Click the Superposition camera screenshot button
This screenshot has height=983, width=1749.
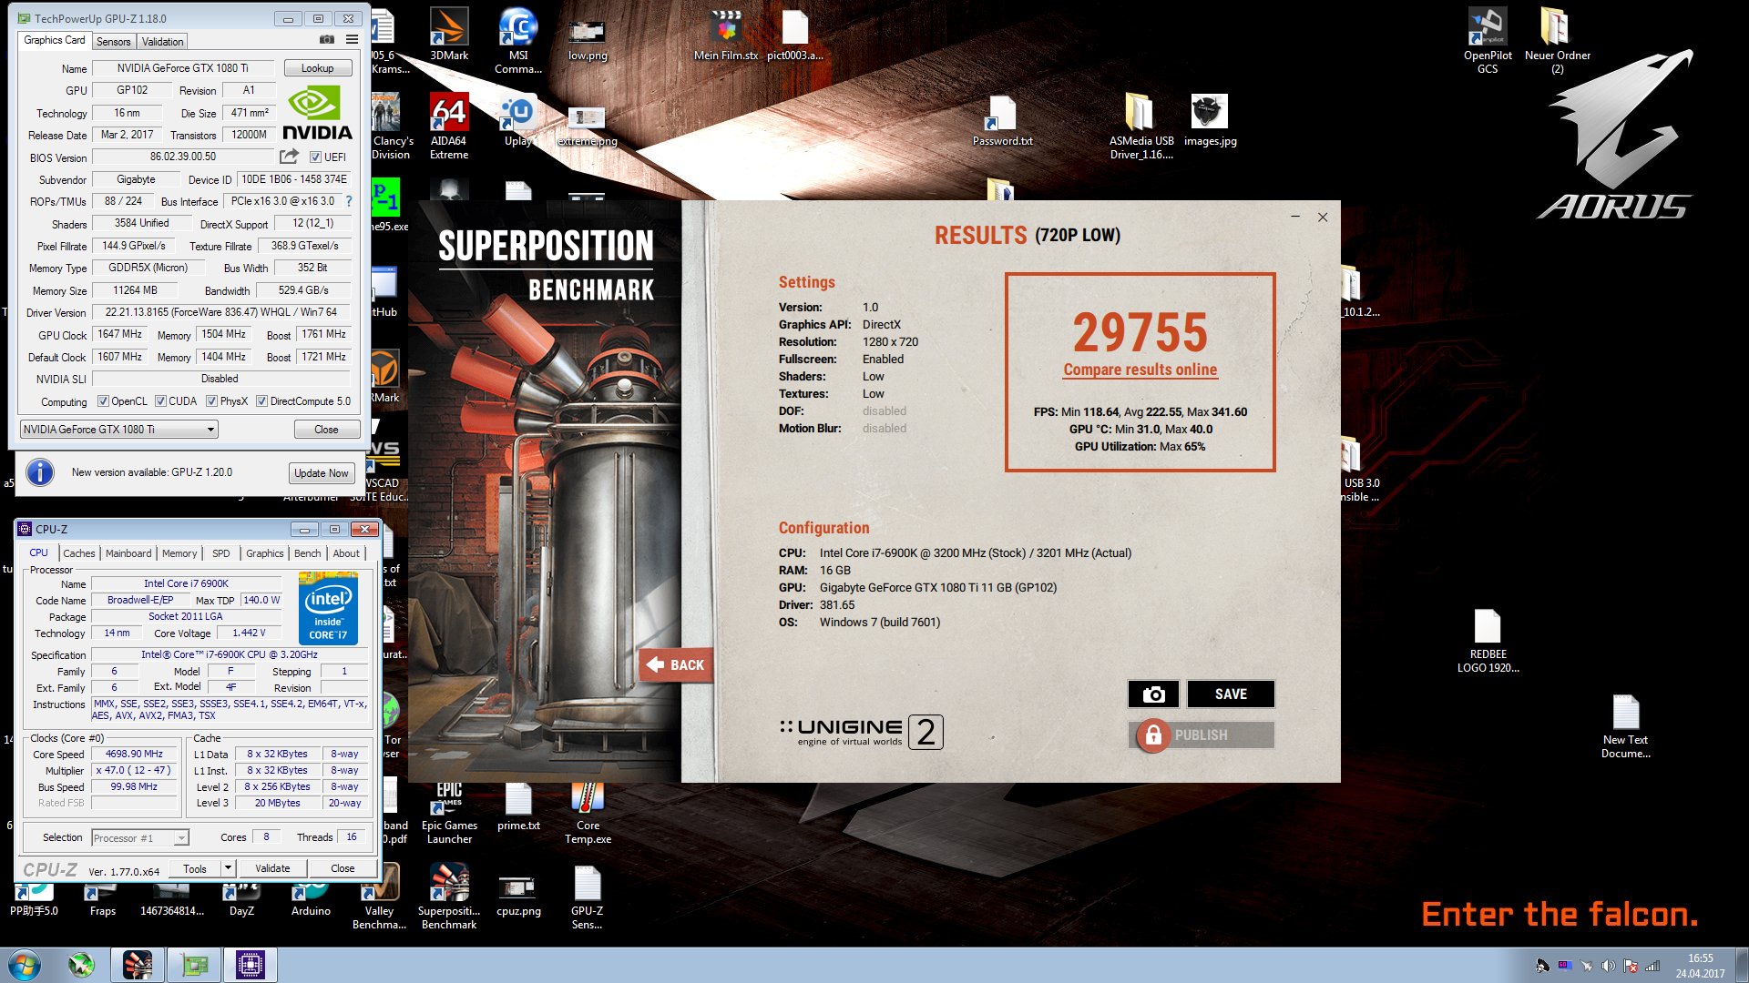tap(1153, 694)
